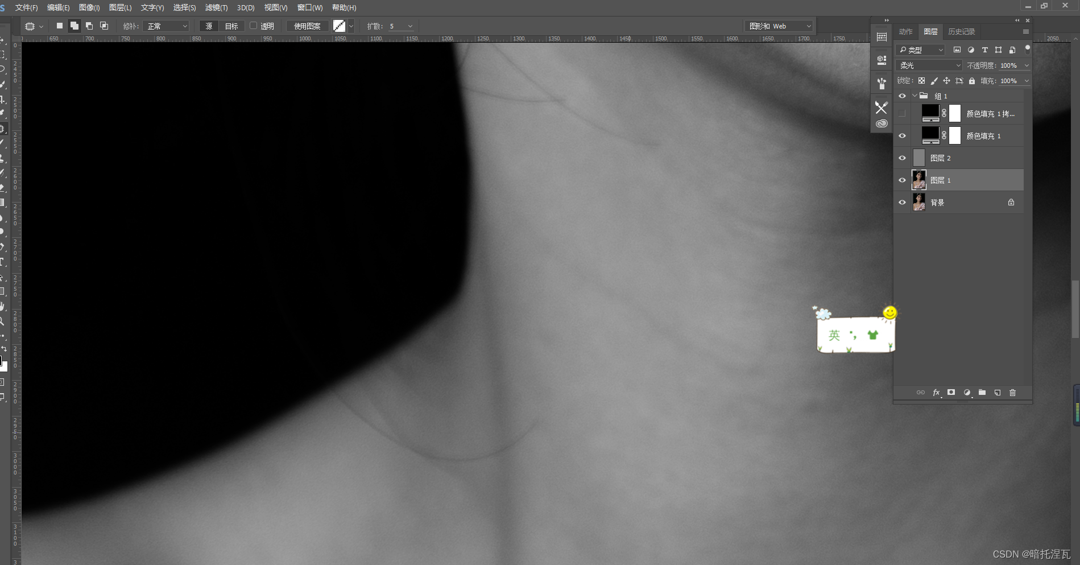Viewport: 1080px width, 565px height.
Task: Hide the 组 1 group
Action: pos(902,96)
